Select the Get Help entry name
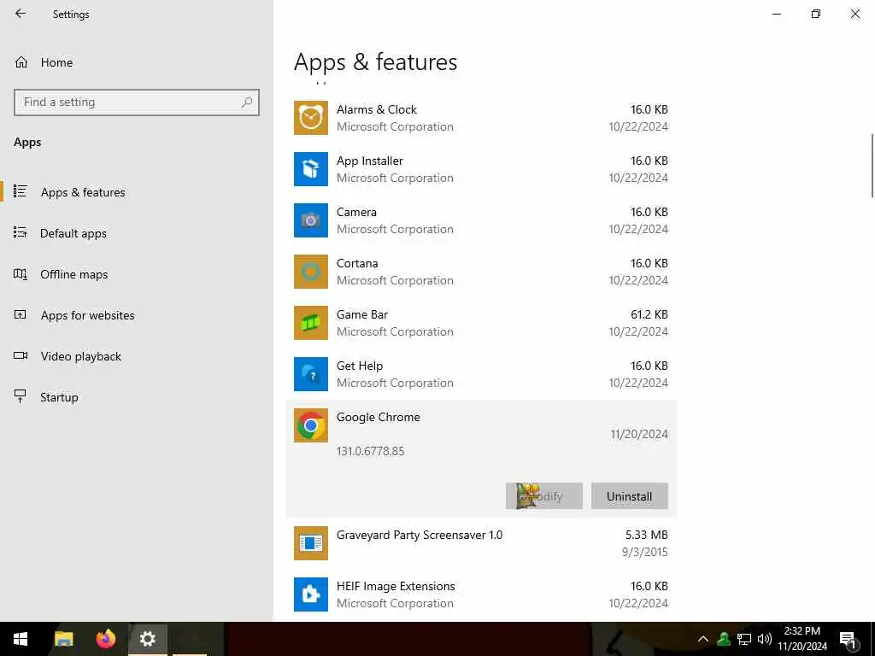 (360, 366)
